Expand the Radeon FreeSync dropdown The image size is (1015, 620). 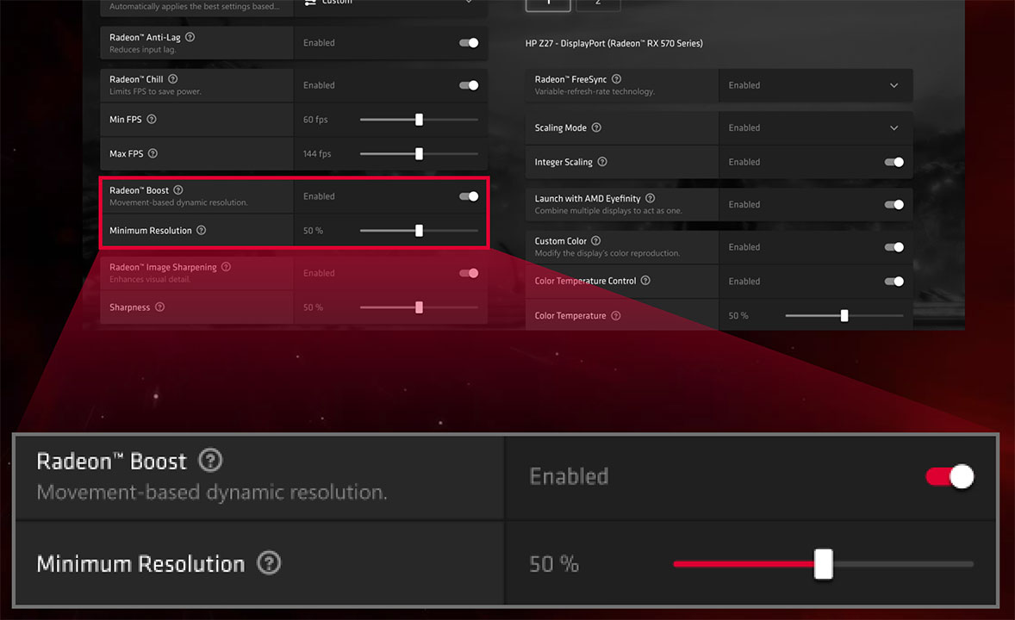[894, 85]
